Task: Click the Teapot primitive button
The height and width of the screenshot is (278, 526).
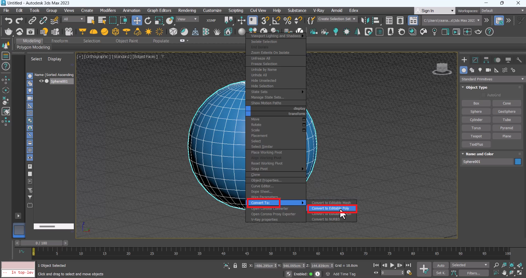Action: pos(476,136)
